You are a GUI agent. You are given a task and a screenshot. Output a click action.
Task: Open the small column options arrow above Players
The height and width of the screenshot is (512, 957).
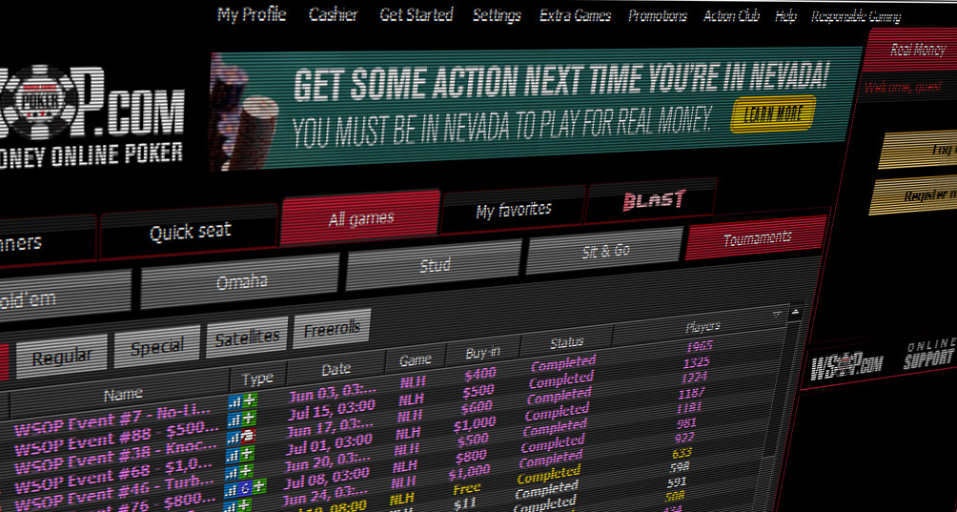tap(778, 315)
